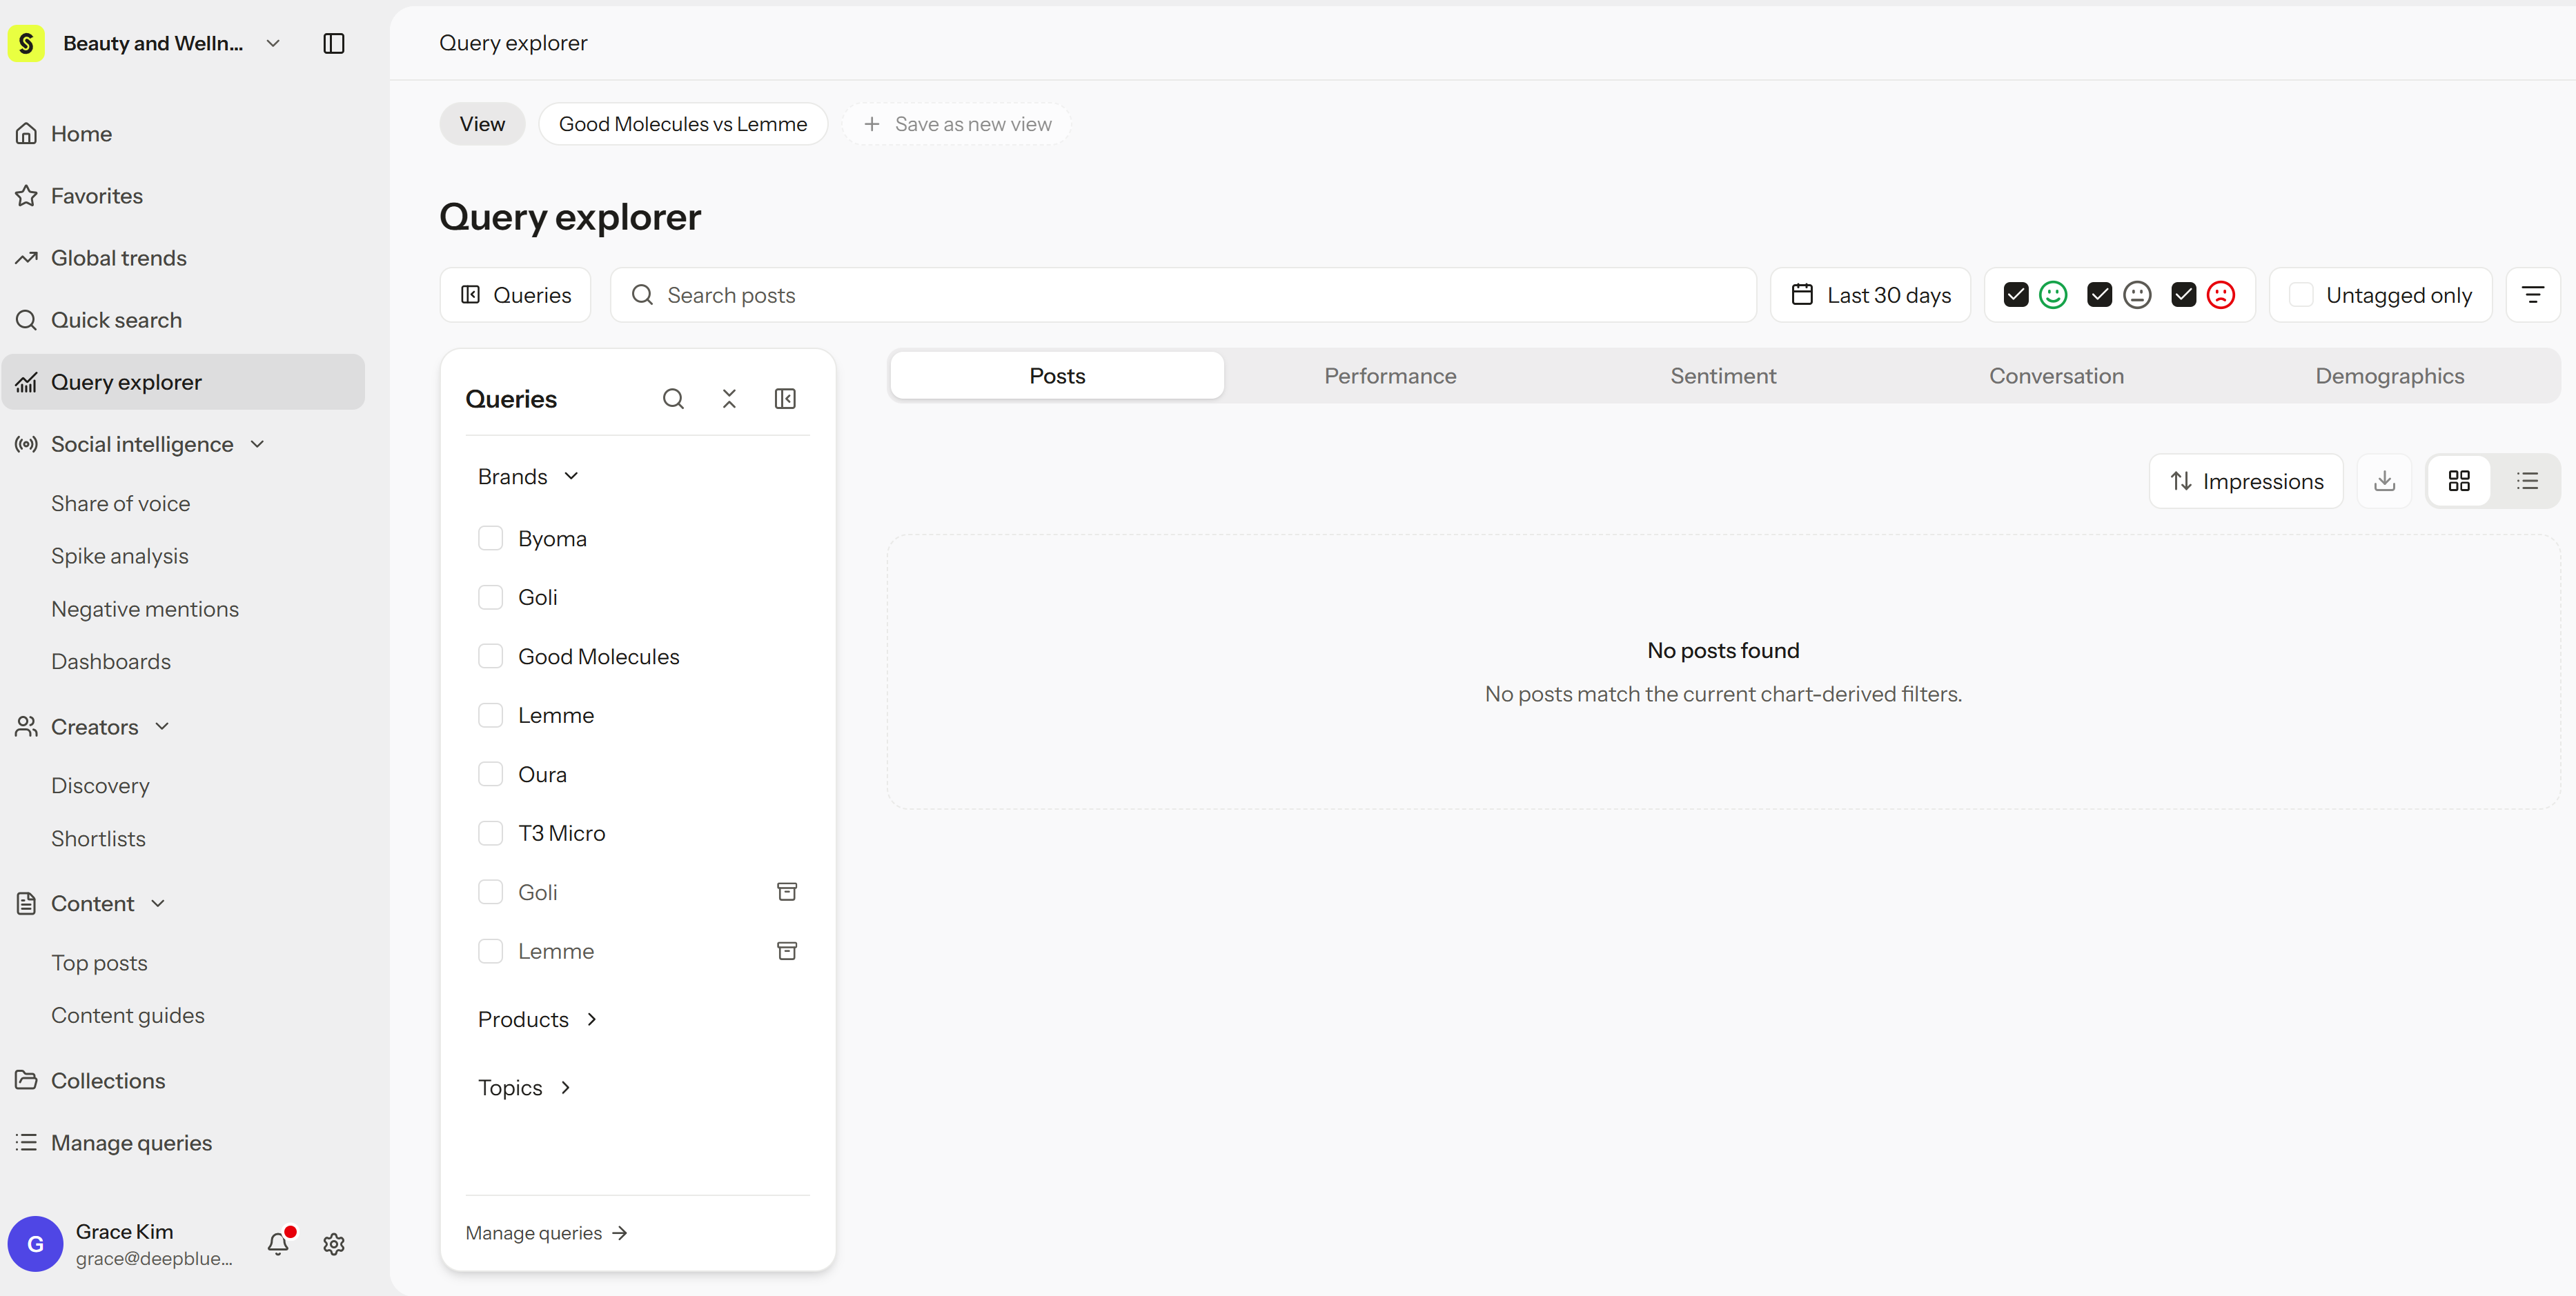The height and width of the screenshot is (1296, 2576).
Task: Switch to the Performance tab
Action: pyautogui.click(x=1390, y=376)
